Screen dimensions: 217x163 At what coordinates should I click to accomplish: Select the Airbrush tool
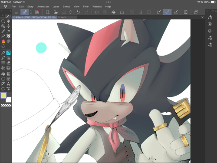coord(8,58)
